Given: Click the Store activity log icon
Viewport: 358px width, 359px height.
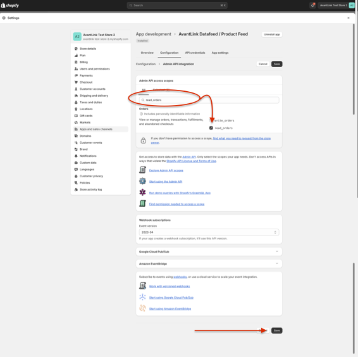Looking at the screenshot, I should 76,189.
